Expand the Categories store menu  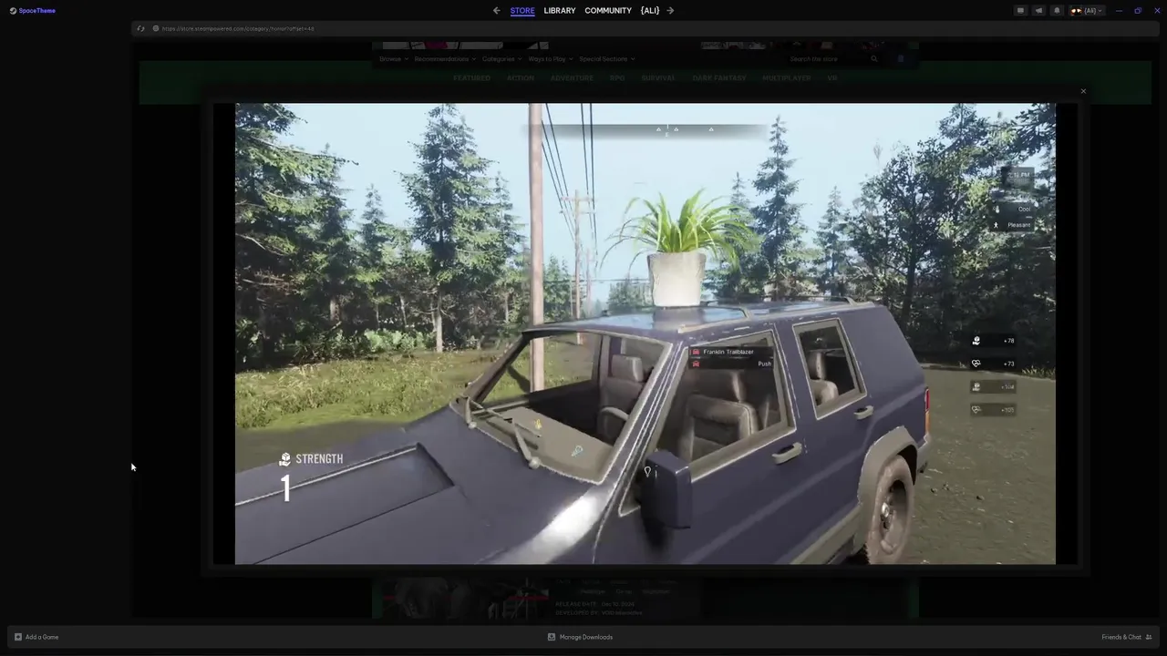point(502,59)
